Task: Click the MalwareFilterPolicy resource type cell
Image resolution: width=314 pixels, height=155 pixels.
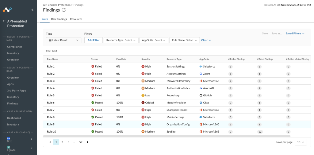Action: [x=178, y=81]
